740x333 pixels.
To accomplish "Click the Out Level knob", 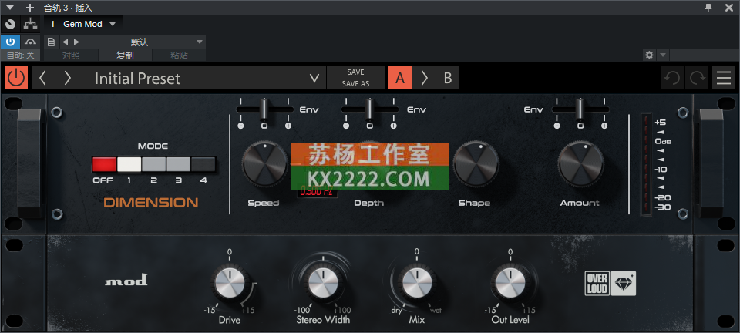I will click(x=510, y=283).
